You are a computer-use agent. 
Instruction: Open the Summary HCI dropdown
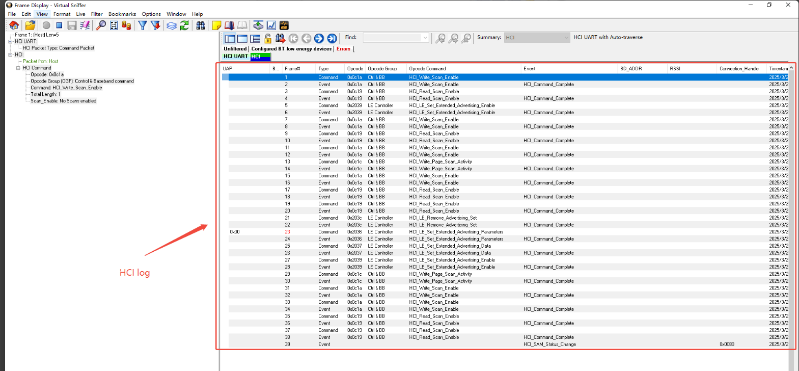566,38
